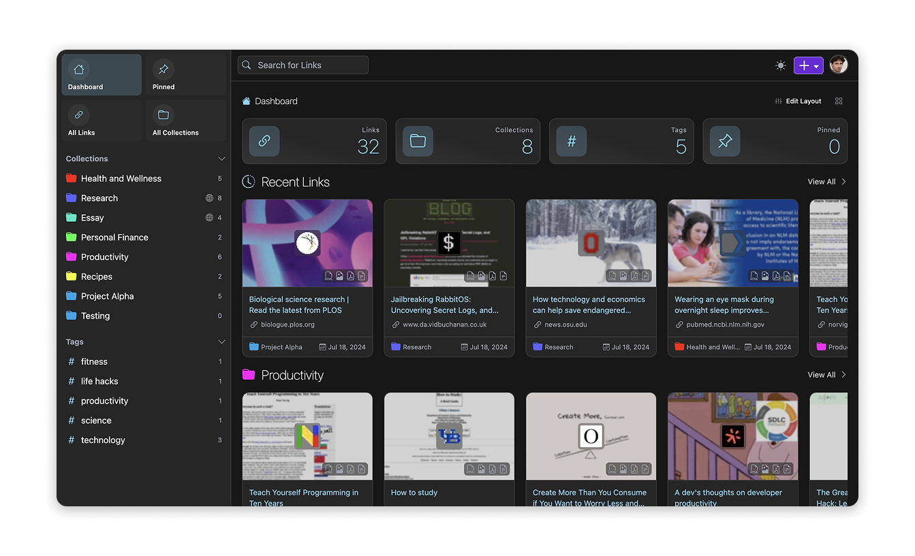Focus the Search for Links field
This screenshot has height=556, width=915.
(303, 65)
